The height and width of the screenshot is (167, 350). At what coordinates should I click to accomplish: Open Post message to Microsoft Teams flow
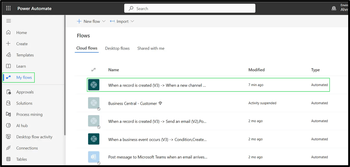click(x=157, y=157)
